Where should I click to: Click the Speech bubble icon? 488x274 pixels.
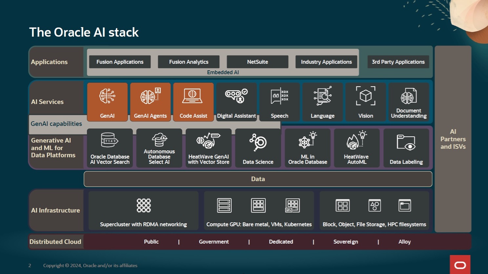point(280,96)
